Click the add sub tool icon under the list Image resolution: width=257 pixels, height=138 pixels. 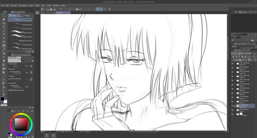[x=27, y=52]
